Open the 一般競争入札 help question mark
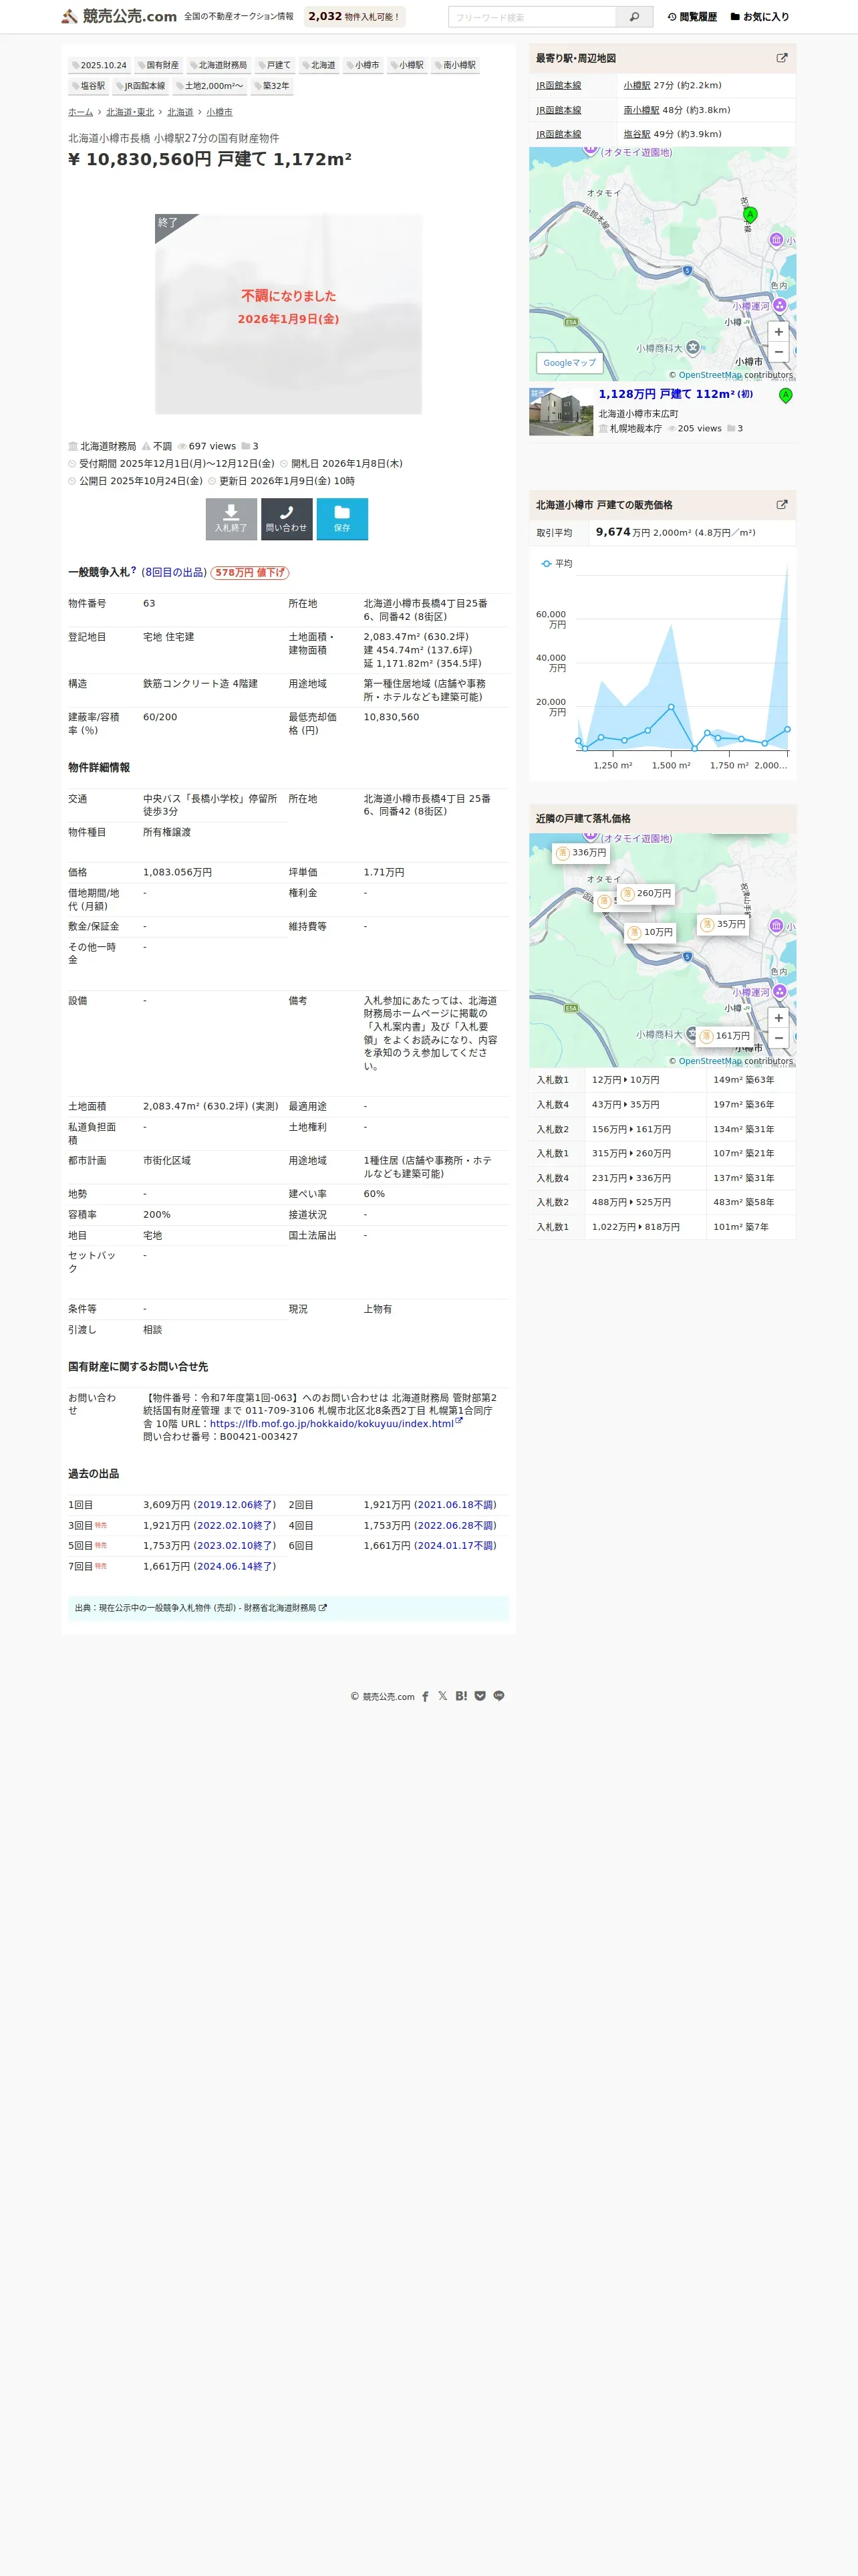The image size is (858, 2576). click(x=134, y=570)
